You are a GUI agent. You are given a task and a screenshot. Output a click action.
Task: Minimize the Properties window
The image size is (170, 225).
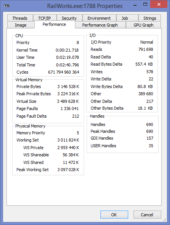pos(135,5)
